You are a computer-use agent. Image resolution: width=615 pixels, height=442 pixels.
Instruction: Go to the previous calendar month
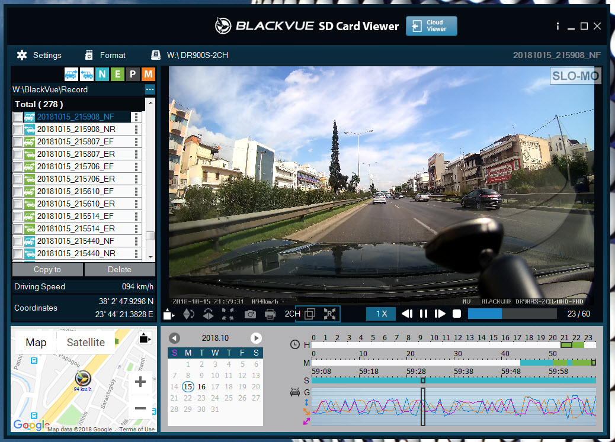coord(175,338)
